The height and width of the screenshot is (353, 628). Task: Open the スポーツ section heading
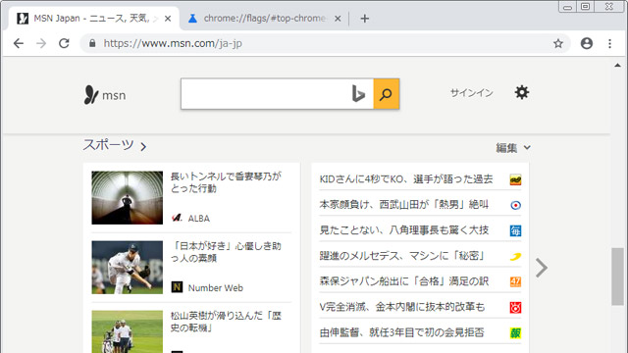(108, 145)
